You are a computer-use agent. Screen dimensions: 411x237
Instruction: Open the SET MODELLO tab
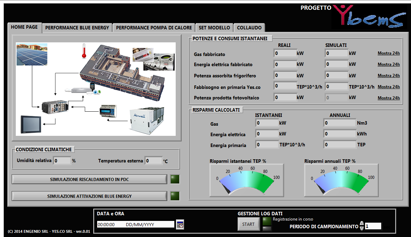pos(214,28)
